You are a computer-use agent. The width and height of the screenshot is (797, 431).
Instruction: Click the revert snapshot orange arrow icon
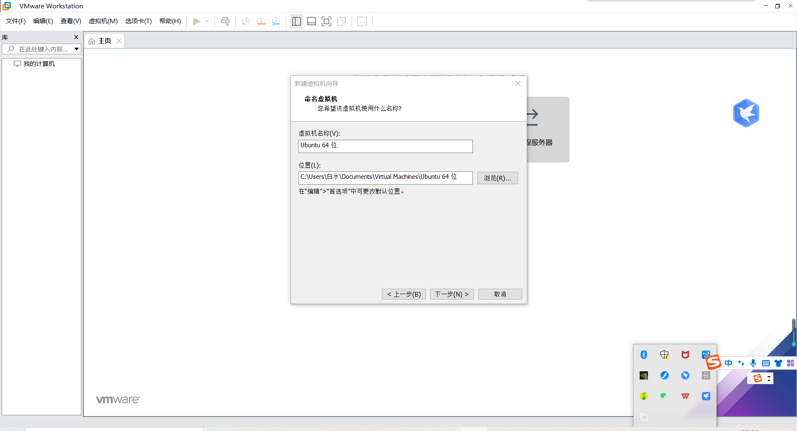261,22
